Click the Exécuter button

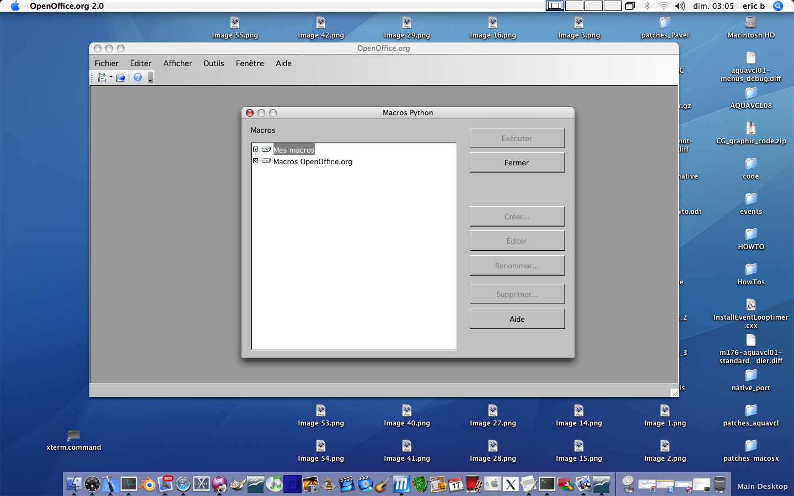[517, 138]
